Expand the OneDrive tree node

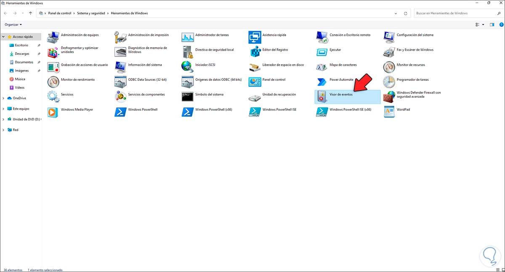pos(4,98)
